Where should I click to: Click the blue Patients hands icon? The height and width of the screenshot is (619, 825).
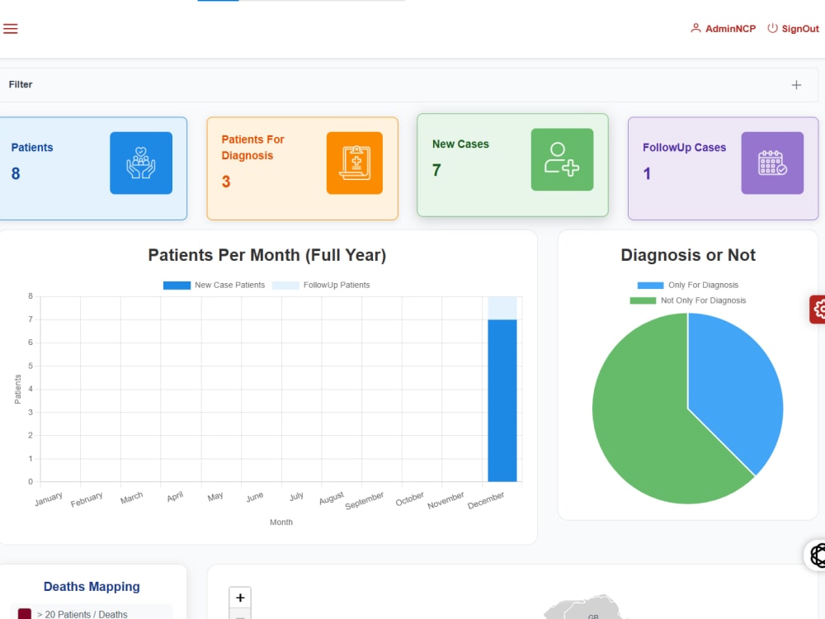coord(141,163)
